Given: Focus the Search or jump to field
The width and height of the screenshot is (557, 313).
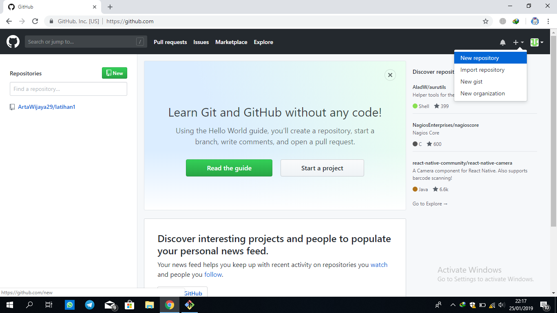Looking at the screenshot, I should point(86,42).
